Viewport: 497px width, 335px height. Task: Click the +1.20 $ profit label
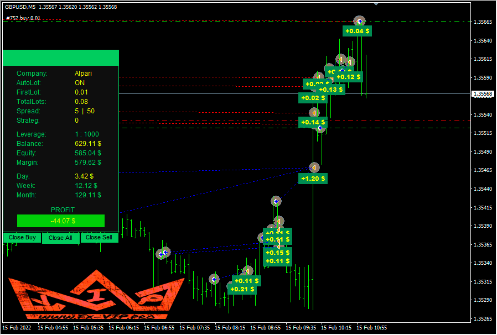(x=313, y=179)
